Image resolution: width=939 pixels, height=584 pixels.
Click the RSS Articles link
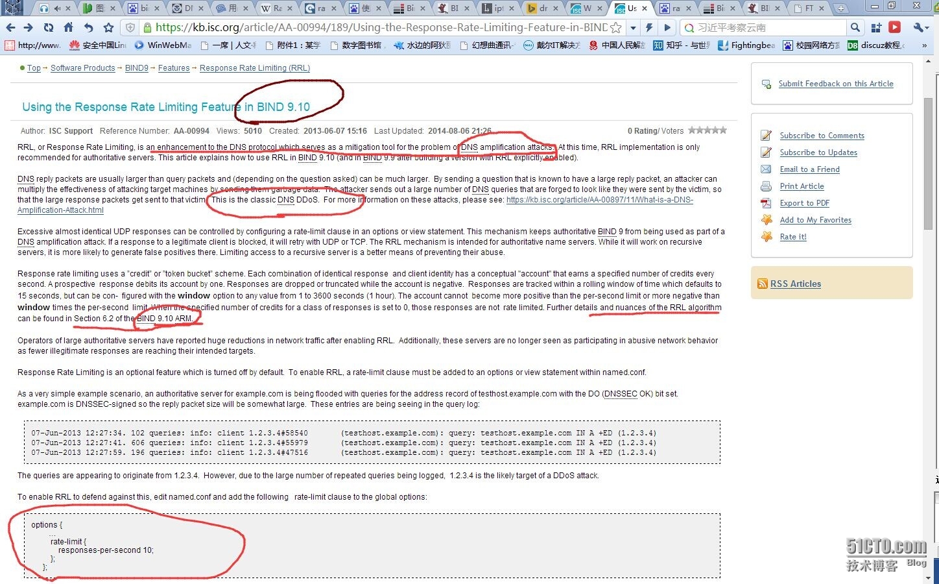click(795, 284)
